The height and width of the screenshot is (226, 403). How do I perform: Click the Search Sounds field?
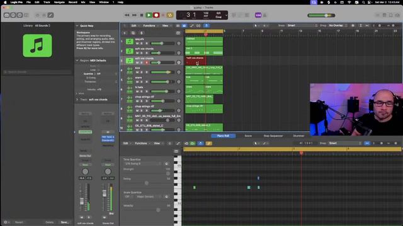point(37,72)
